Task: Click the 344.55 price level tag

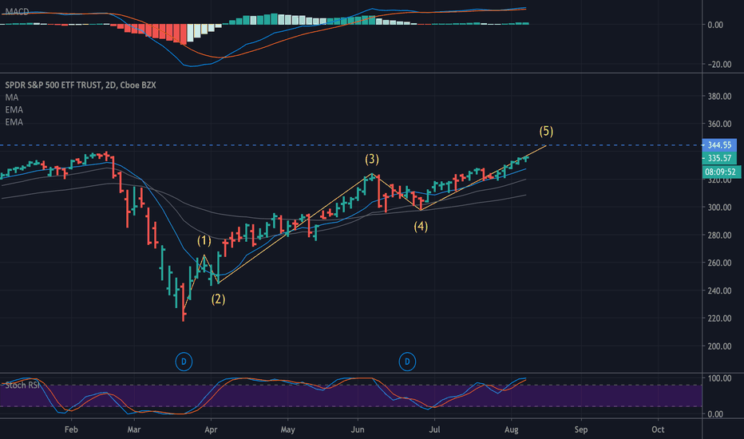Action: click(719, 144)
